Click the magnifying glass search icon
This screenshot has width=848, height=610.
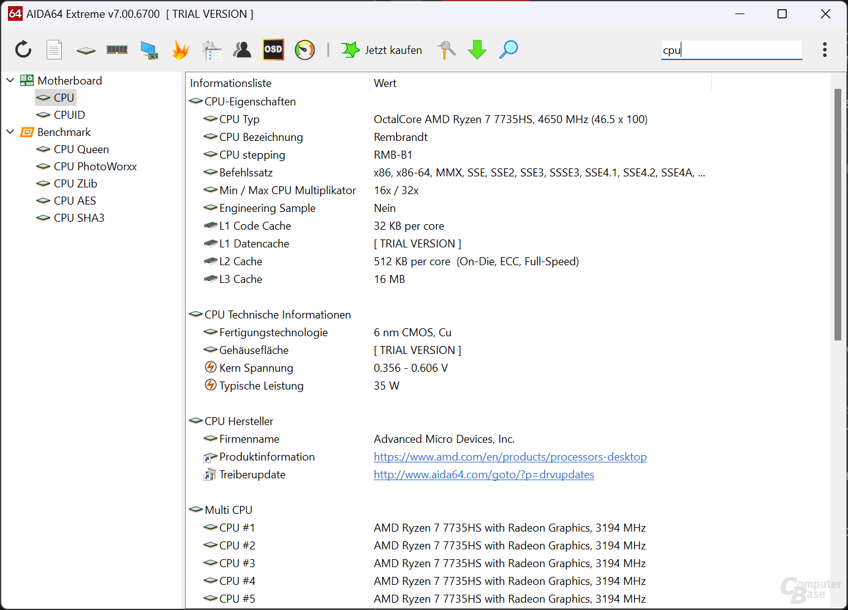point(509,50)
